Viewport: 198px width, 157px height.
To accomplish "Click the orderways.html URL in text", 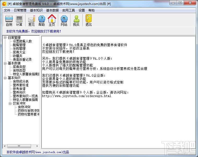I will tap(76, 96).
